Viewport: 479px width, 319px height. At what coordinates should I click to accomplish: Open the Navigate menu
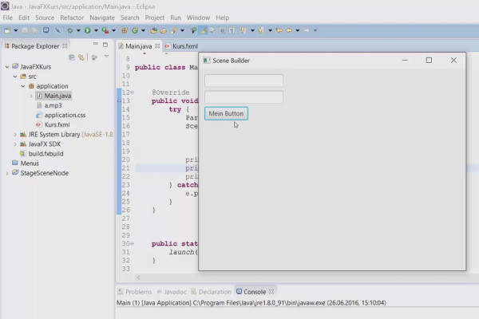tap(102, 18)
